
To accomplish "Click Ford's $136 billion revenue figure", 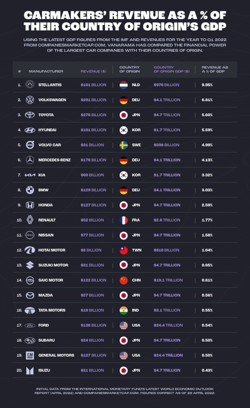I will [93, 325].
